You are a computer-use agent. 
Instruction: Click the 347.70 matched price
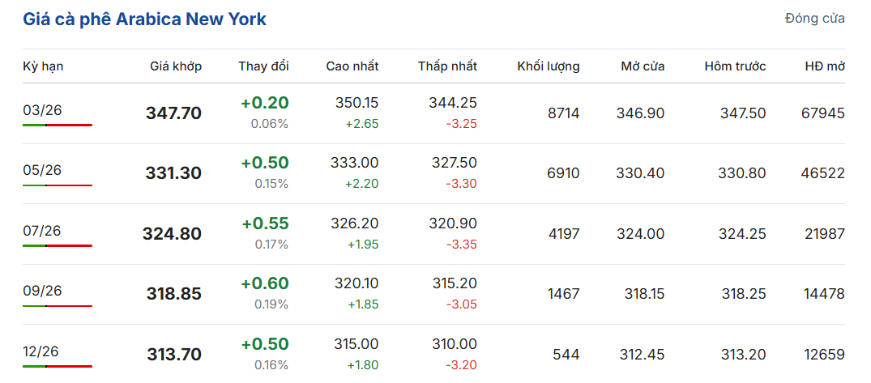[x=173, y=113]
